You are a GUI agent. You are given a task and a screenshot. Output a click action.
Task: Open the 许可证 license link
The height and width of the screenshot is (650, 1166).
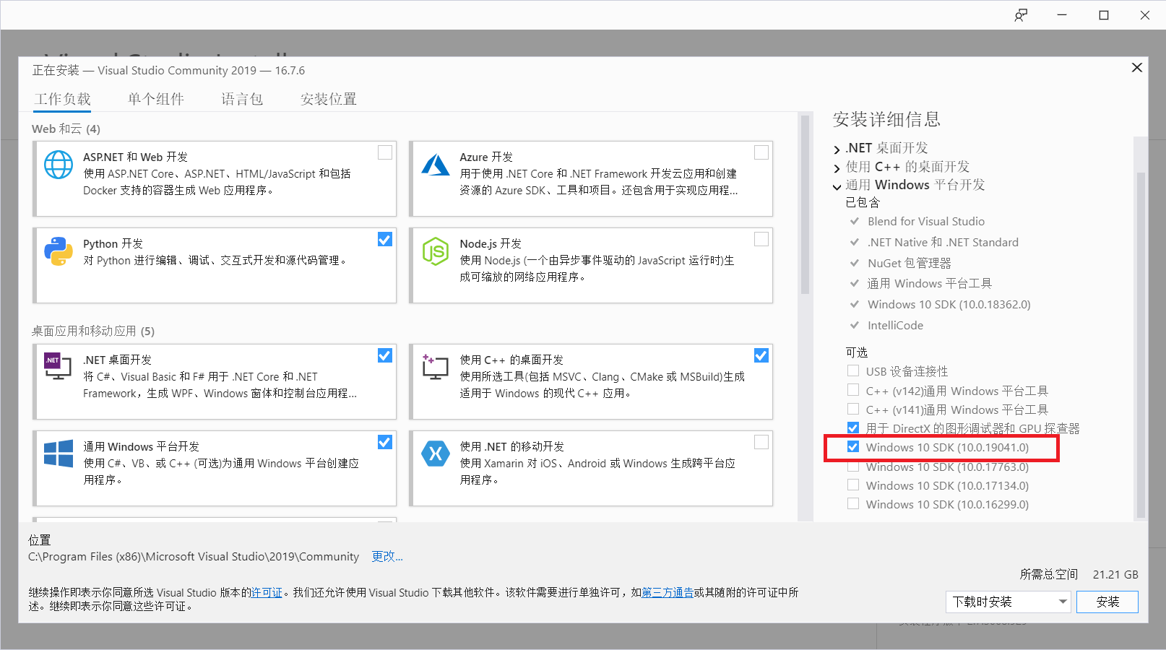pyautogui.click(x=267, y=592)
